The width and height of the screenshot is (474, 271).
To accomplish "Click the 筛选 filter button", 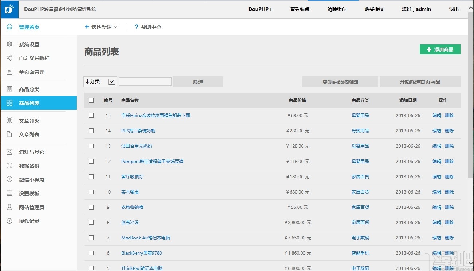I will click(x=198, y=82).
